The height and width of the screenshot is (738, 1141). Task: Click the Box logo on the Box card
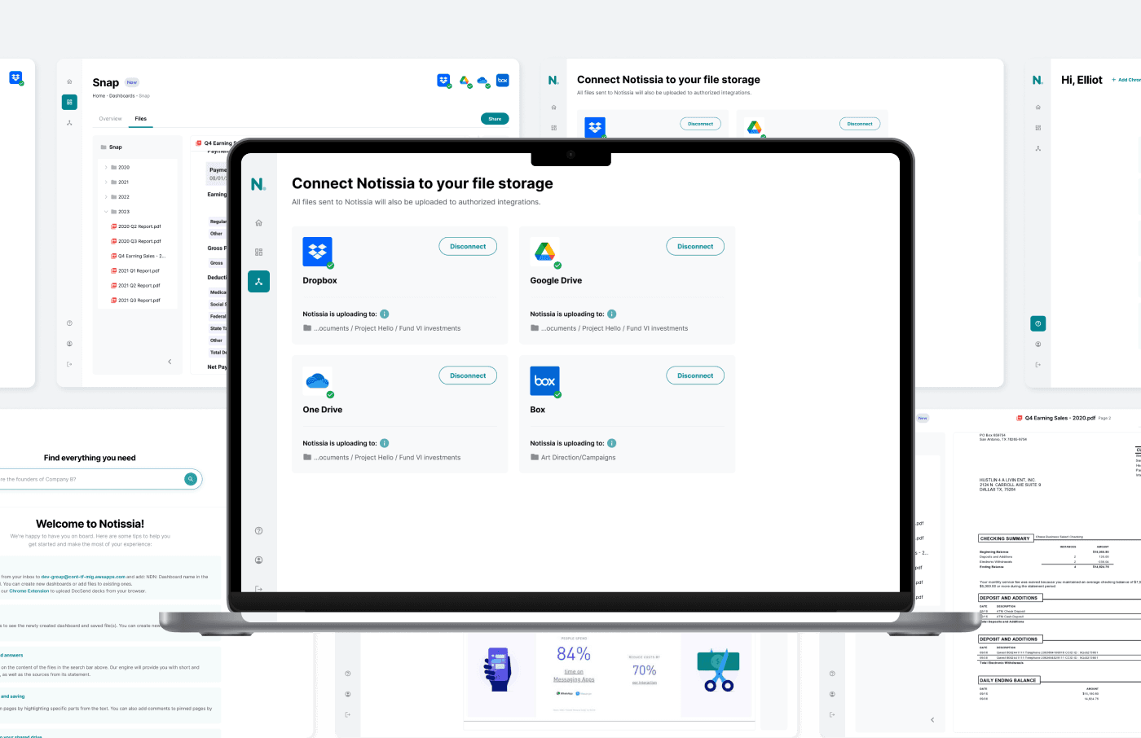544,380
